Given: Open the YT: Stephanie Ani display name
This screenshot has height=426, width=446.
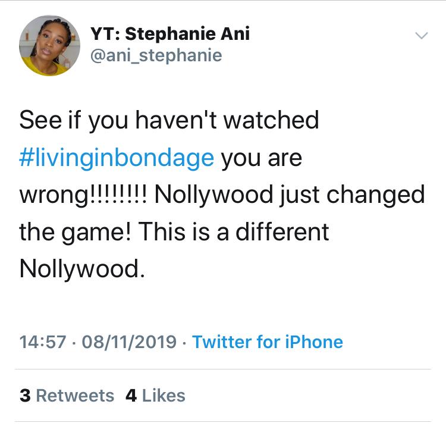Looking at the screenshot, I should pyautogui.click(x=170, y=34).
